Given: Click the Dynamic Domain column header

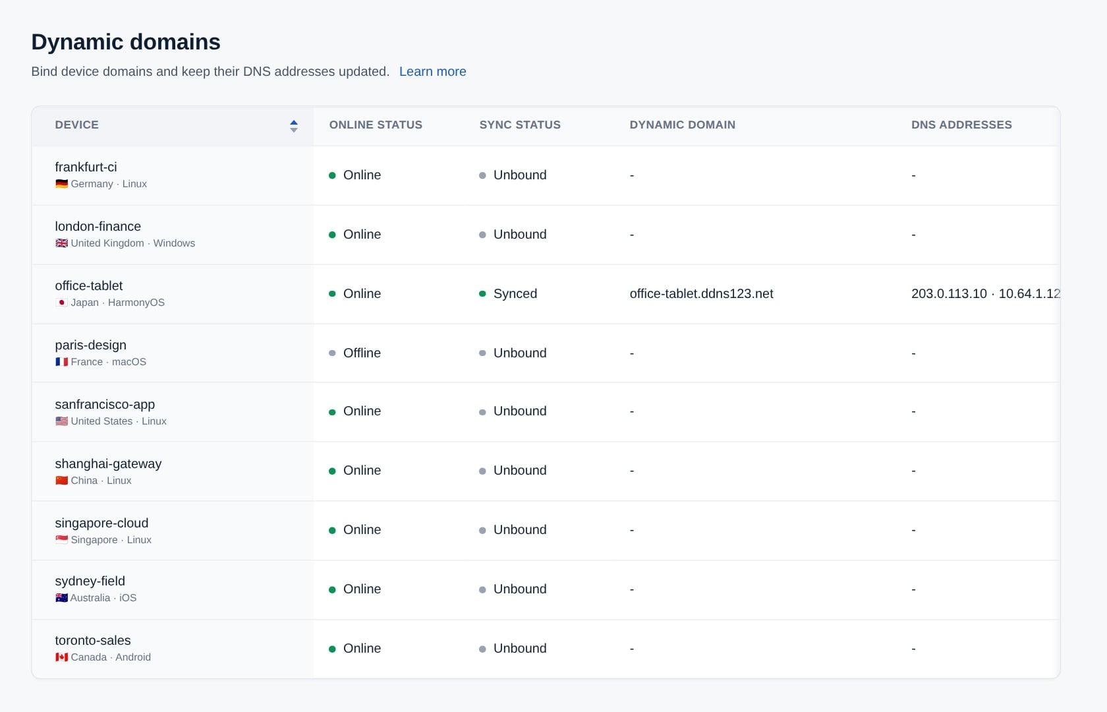Looking at the screenshot, I should [x=682, y=125].
